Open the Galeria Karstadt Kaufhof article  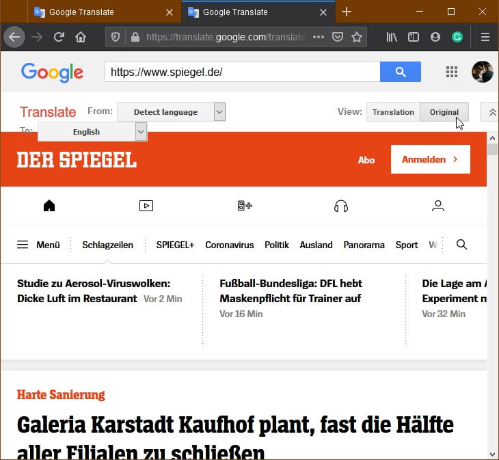pos(235,436)
